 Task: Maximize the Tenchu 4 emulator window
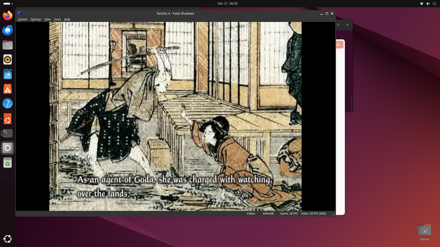327,14
